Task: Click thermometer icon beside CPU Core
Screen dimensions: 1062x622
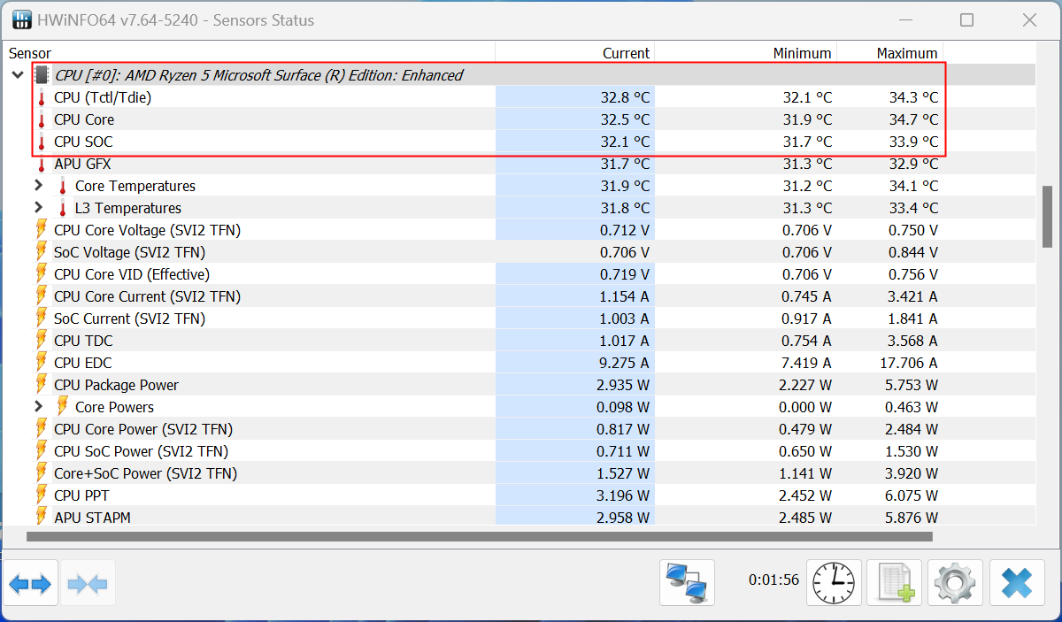Action: (41, 119)
